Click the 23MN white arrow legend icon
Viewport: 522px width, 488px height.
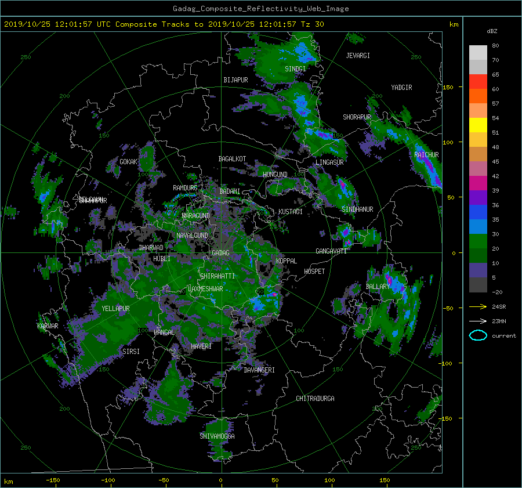click(x=478, y=321)
